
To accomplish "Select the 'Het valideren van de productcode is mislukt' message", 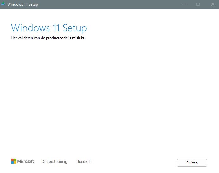I will [x=48, y=38].
